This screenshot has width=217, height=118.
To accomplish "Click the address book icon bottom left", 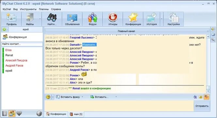I will click(x=5, y=113).
